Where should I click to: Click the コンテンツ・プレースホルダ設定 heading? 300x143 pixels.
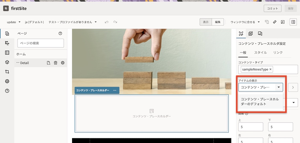(262, 44)
